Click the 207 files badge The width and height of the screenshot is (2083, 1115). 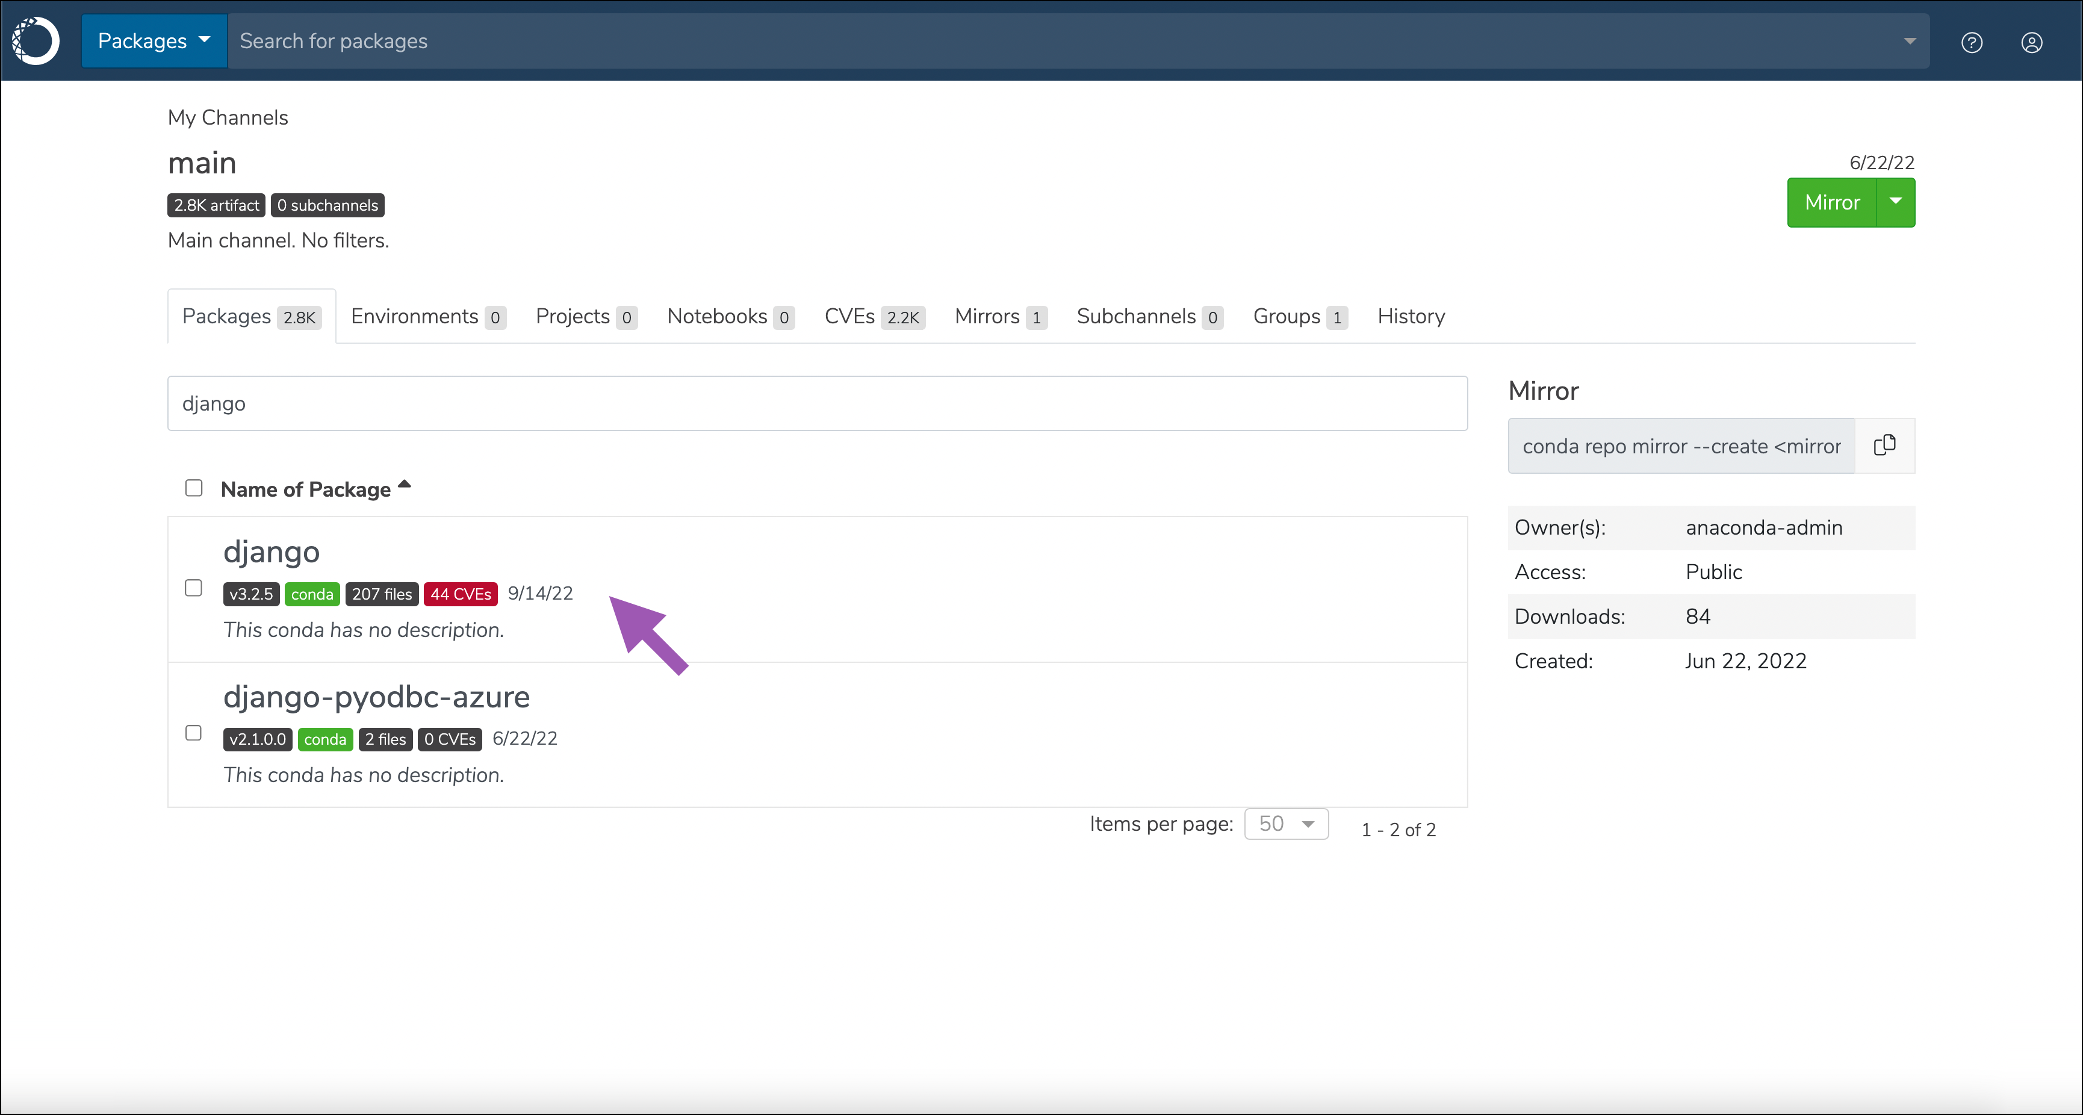[382, 594]
